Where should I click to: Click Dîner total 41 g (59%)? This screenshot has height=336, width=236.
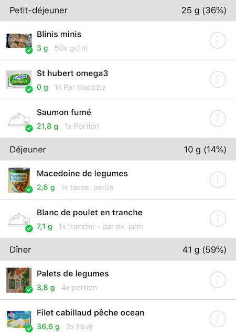[x=205, y=250]
